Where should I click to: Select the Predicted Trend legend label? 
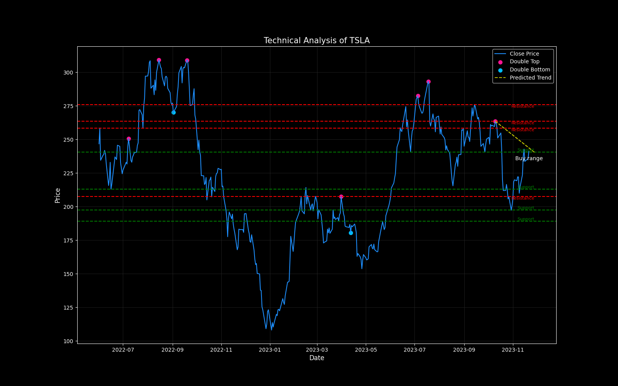(530, 78)
